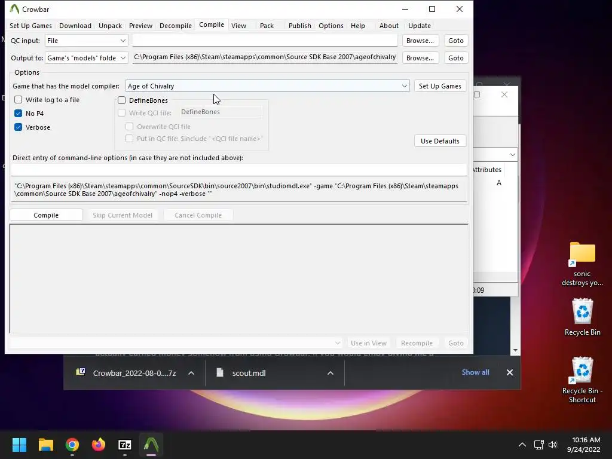
Task: Switch to the Preview tab
Action: [140, 26]
